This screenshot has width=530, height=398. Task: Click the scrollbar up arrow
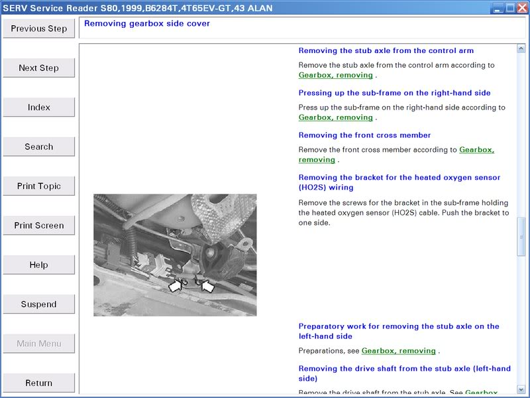pos(521,48)
